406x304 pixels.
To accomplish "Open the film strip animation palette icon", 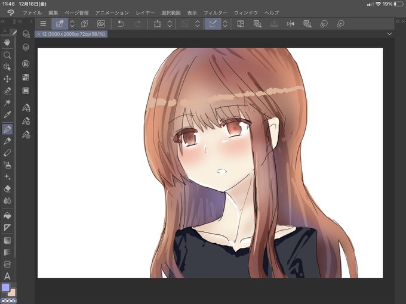I will point(26,91).
